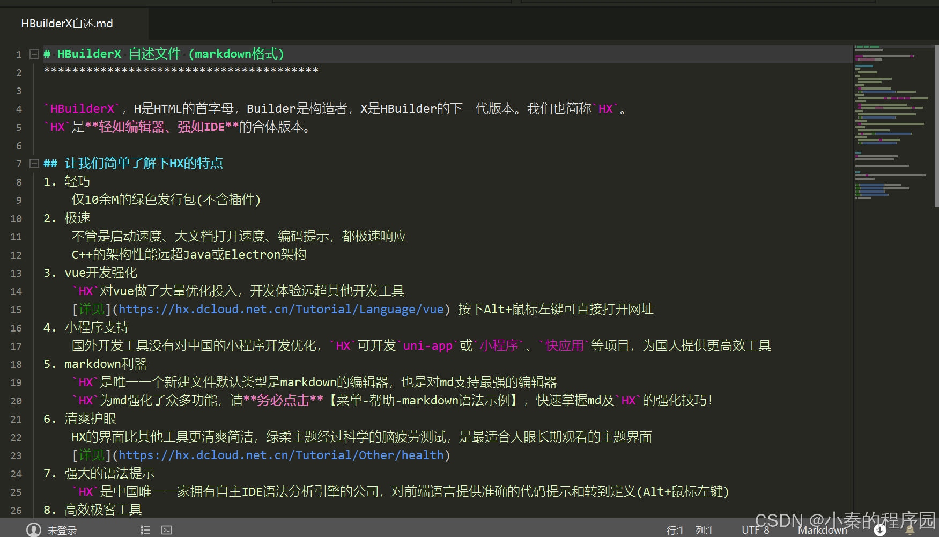939x537 pixels.
Task: Click the text 8. 高效极客工具
Action: coord(93,510)
